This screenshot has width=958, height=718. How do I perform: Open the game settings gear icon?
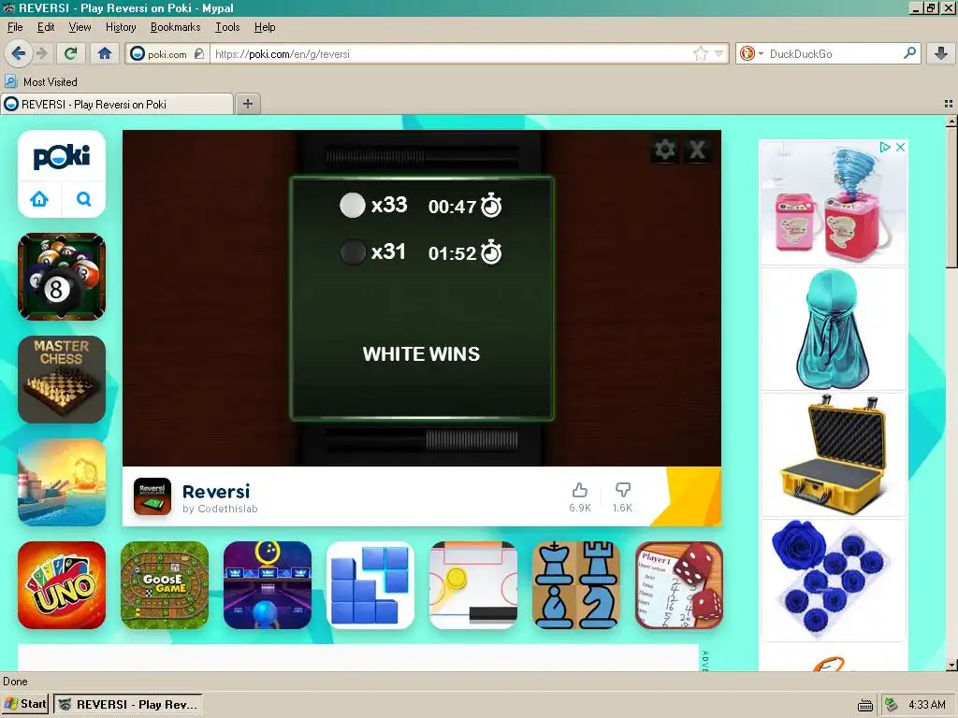coord(665,150)
